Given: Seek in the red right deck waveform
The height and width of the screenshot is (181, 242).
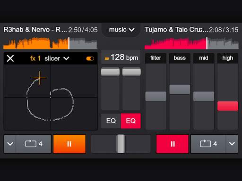Looking at the screenshot, I should point(191,43).
